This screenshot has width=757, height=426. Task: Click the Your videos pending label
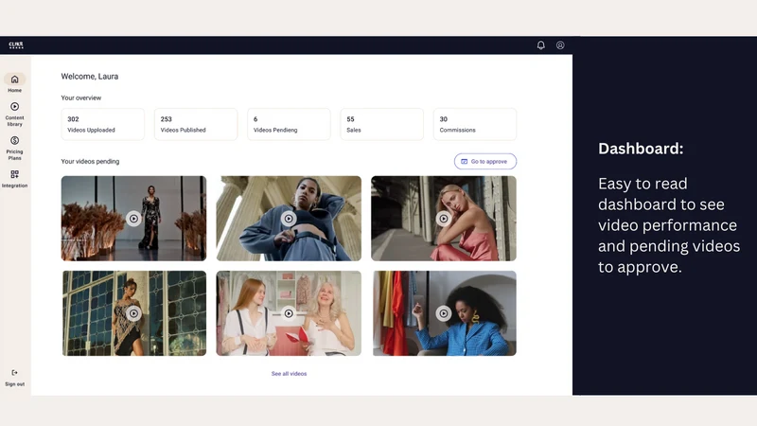point(90,161)
